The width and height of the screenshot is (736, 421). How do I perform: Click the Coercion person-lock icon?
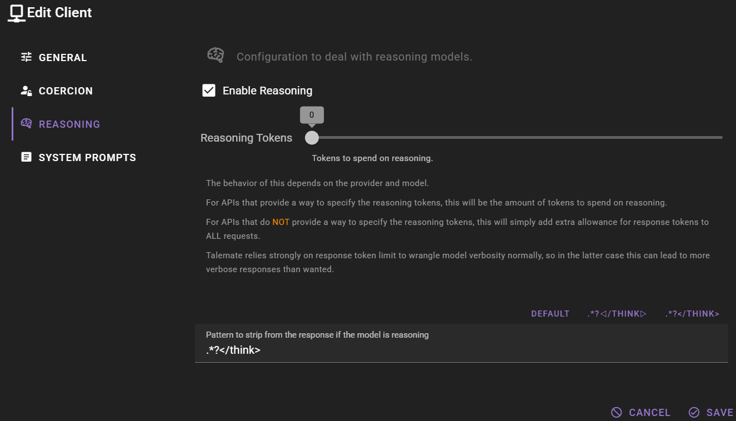(26, 91)
